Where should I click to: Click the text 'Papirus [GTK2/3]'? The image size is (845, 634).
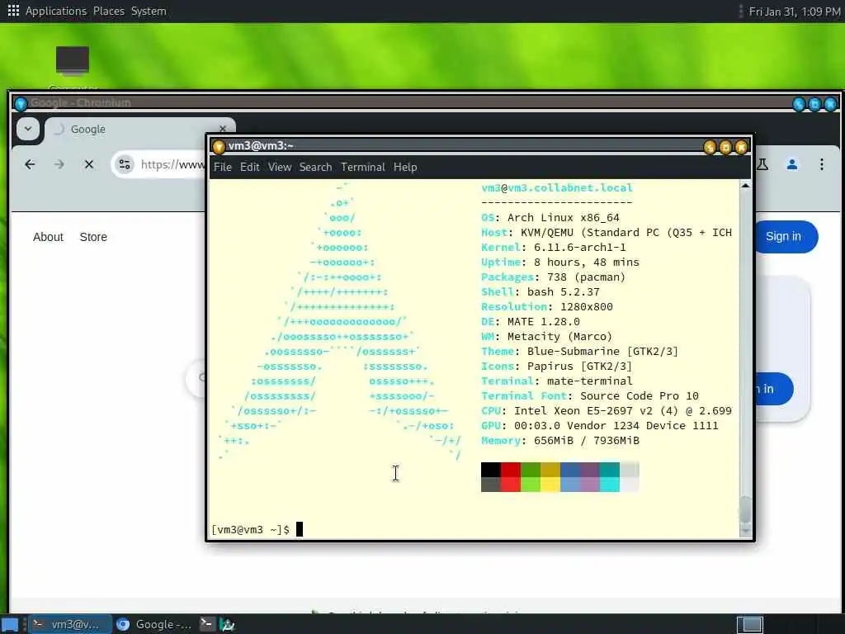579,366
